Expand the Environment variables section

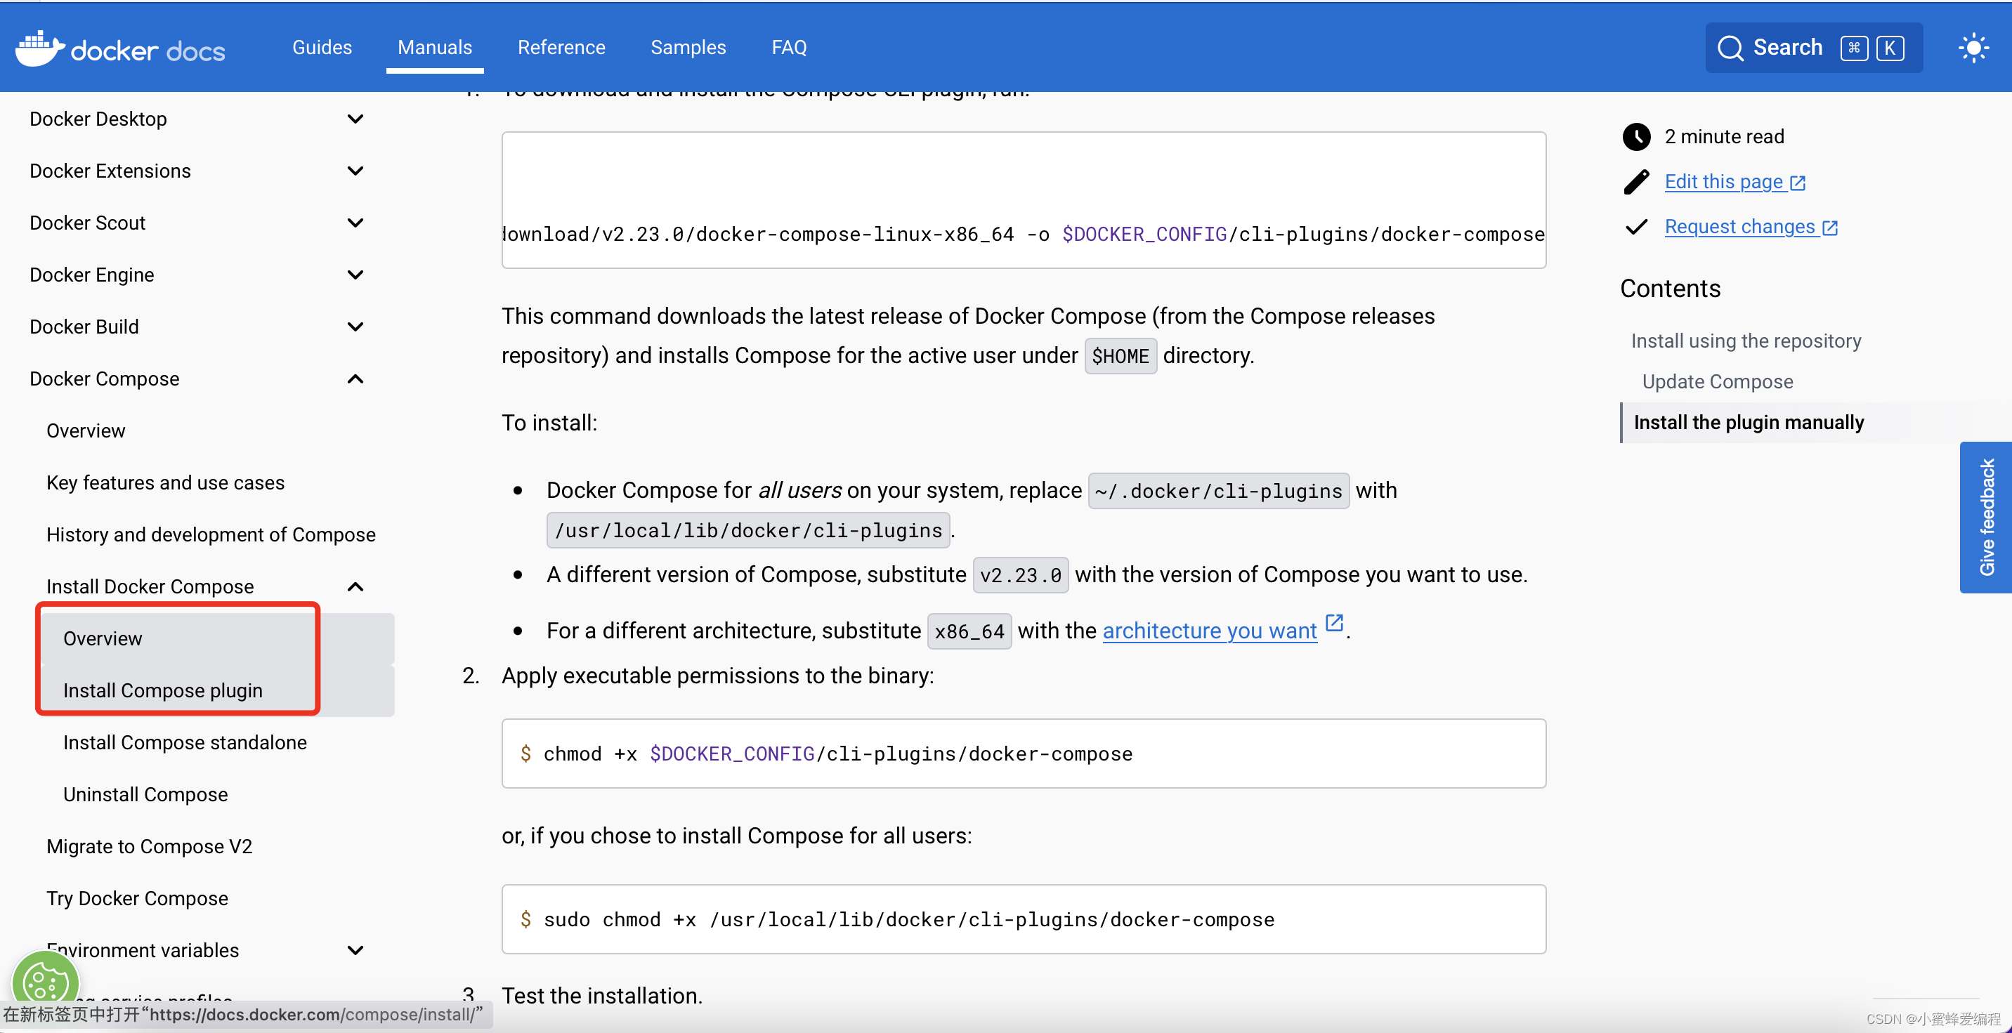pos(355,949)
